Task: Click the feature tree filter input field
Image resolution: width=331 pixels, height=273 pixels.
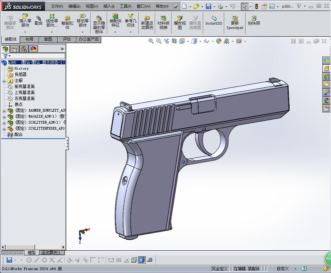Action: click(38, 56)
